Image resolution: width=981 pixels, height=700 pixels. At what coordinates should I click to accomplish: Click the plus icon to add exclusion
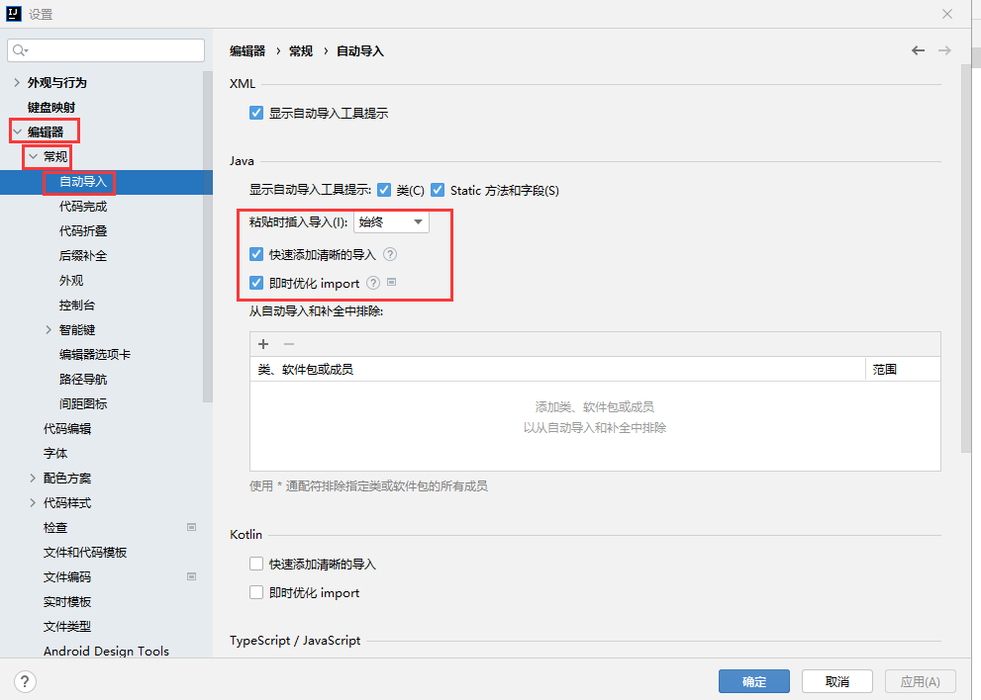[x=263, y=344]
